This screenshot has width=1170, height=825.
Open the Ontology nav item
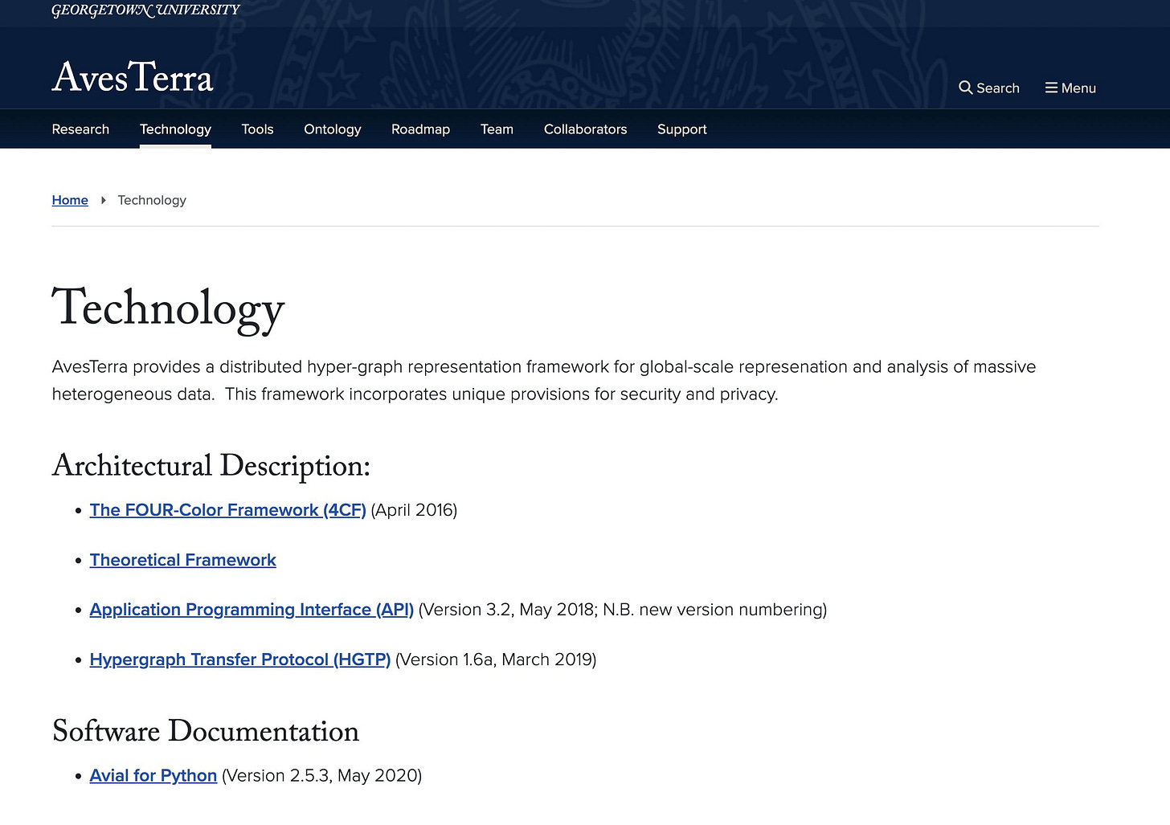pyautogui.click(x=333, y=129)
